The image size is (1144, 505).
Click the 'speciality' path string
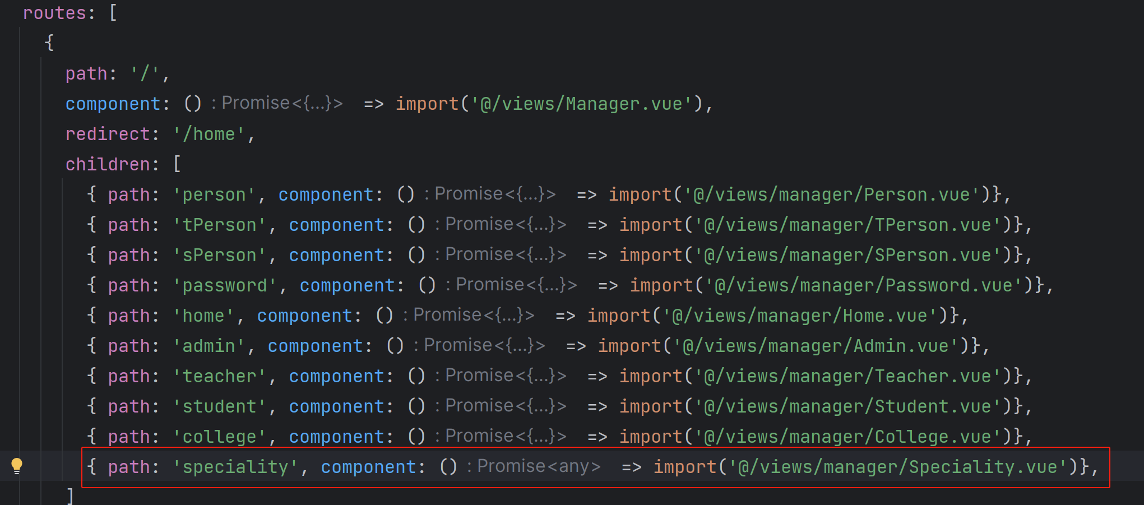pyautogui.click(x=235, y=467)
